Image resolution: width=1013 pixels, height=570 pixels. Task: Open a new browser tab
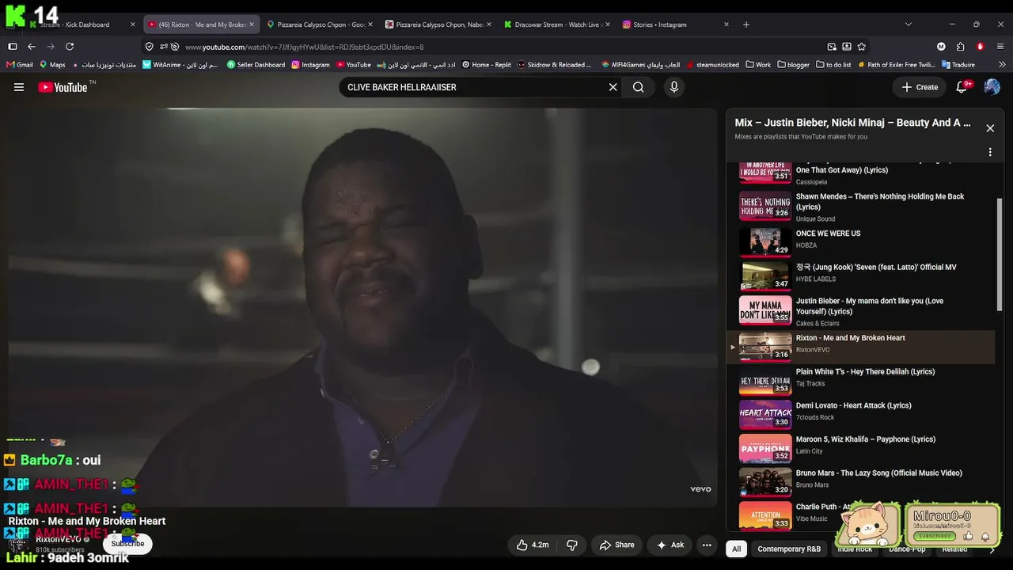coord(746,25)
